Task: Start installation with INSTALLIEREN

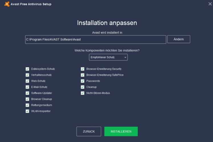Action: coord(121,131)
